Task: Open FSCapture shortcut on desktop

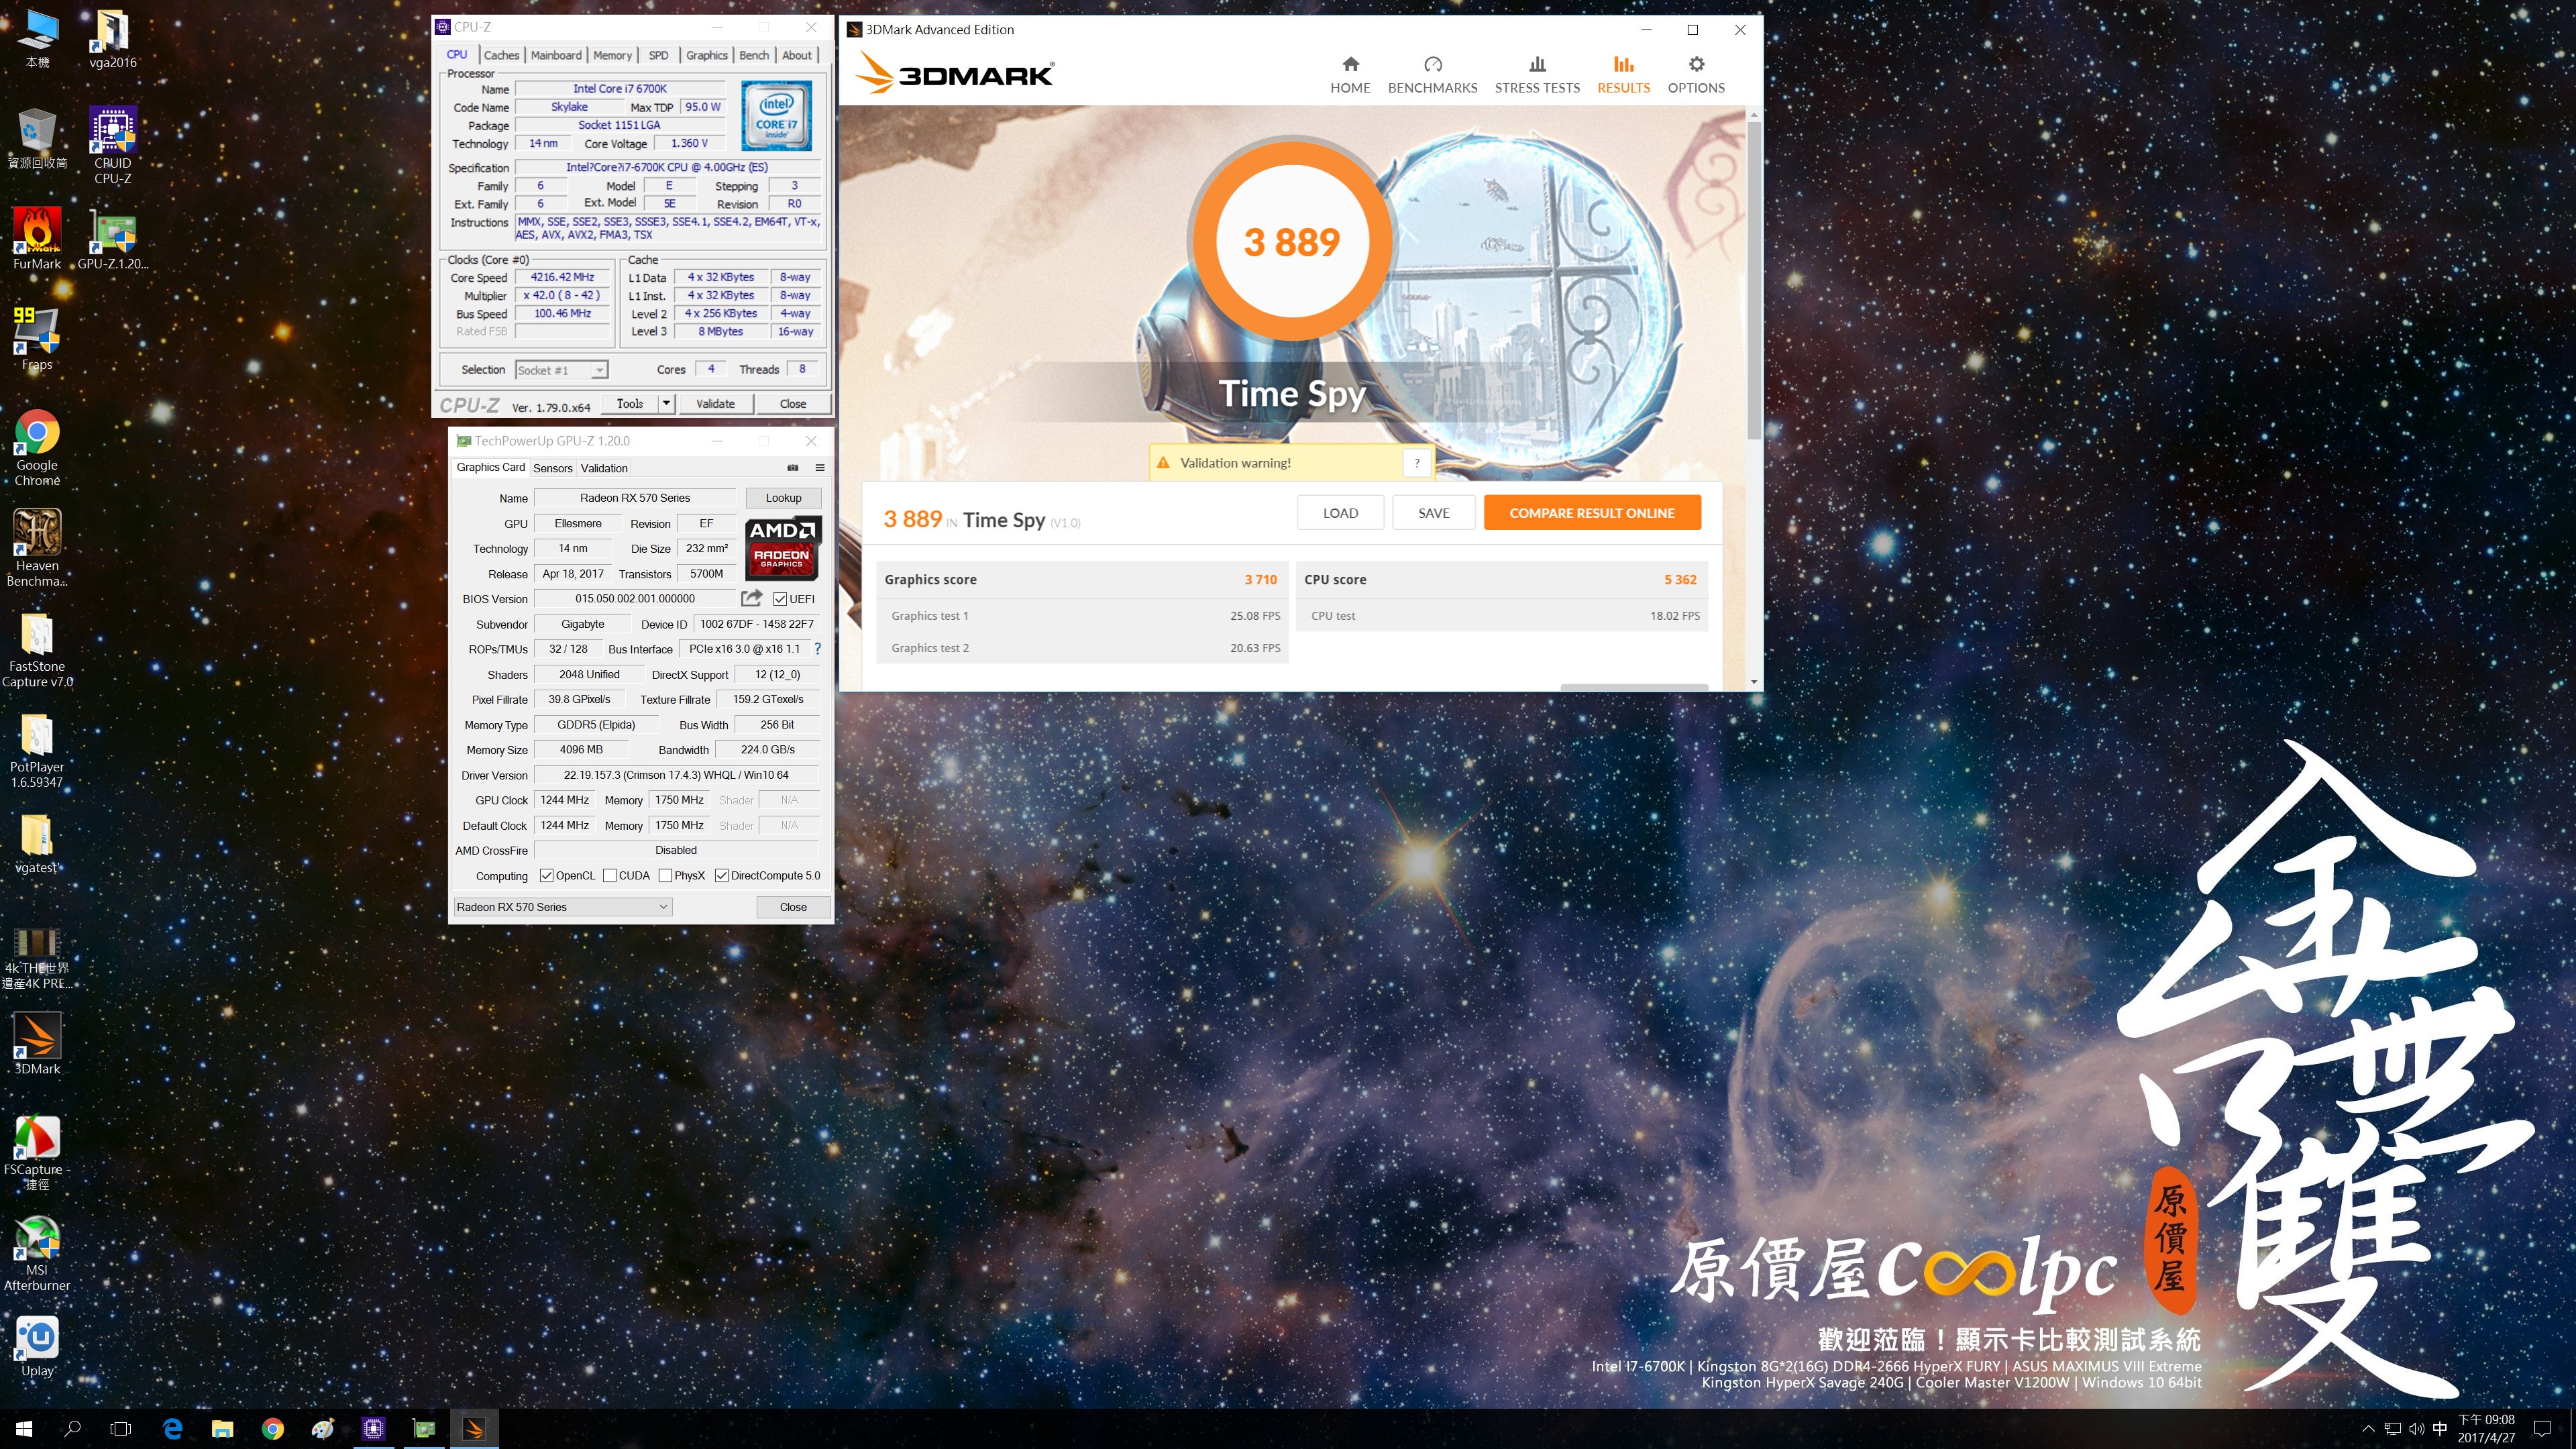Action: [37, 1153]
